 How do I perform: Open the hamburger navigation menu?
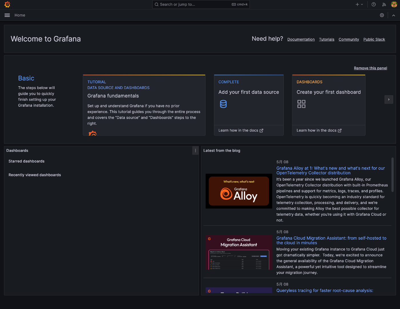[7, 15]
